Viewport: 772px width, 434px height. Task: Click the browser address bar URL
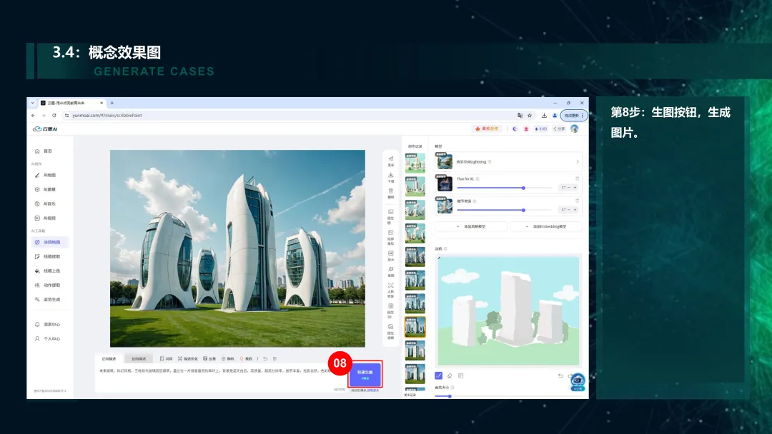pos(107,116)
